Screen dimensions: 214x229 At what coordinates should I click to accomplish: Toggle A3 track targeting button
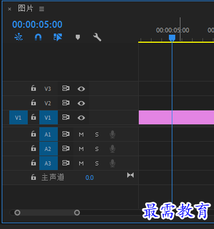click(49, 163)
